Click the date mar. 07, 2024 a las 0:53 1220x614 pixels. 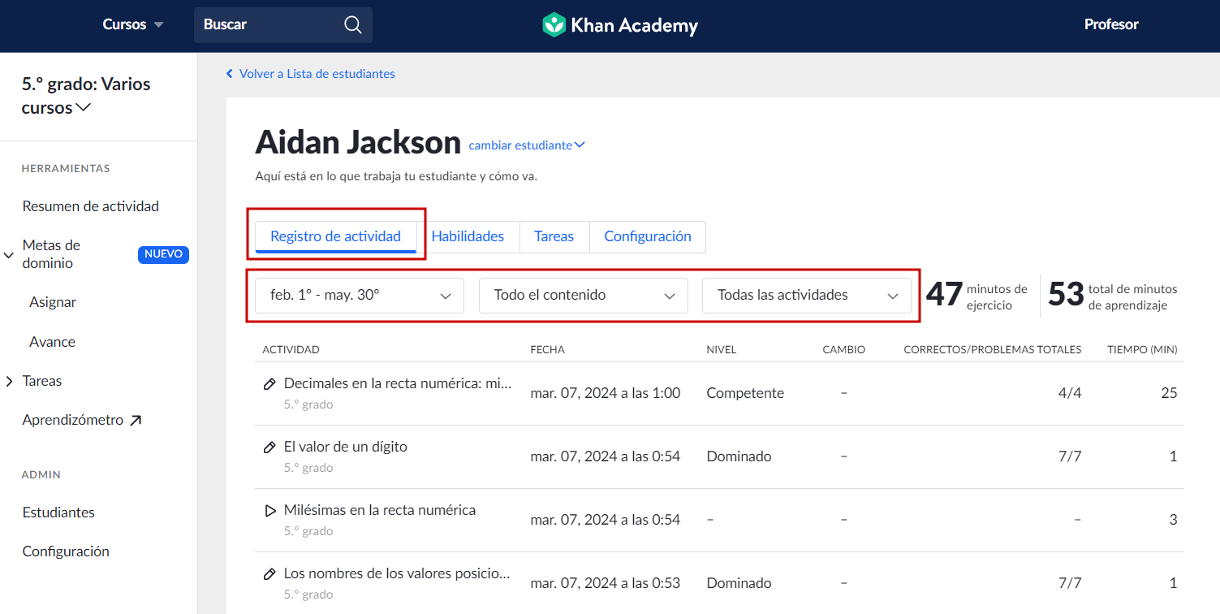tap(606, 583)
